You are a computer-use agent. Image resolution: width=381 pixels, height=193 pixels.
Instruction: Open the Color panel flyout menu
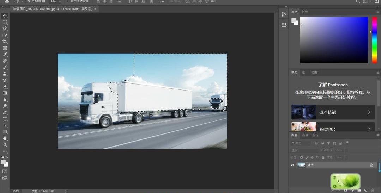click(378, 12)
